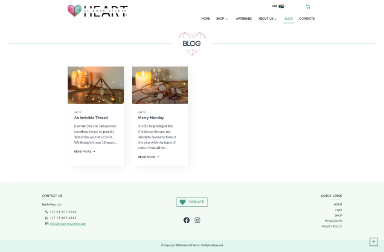Click the Merry Monday post title
Image resolution: width=384 pixels, height=252 pixels.
click(151, 118)
